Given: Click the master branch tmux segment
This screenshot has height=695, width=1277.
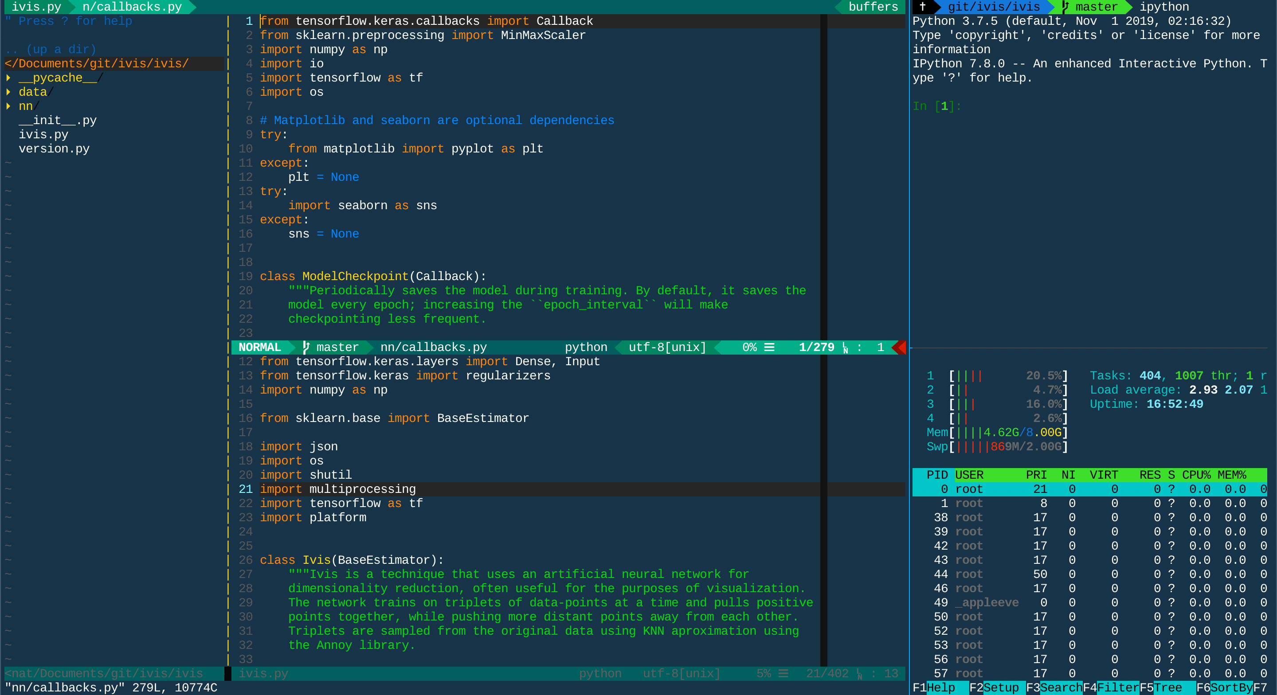Looking at the screenshot, I should 1096,7.
